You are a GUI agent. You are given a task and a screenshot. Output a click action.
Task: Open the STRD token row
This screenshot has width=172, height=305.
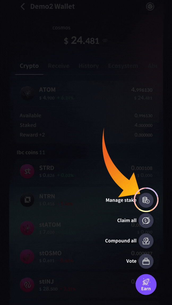(x=86, y=171)
